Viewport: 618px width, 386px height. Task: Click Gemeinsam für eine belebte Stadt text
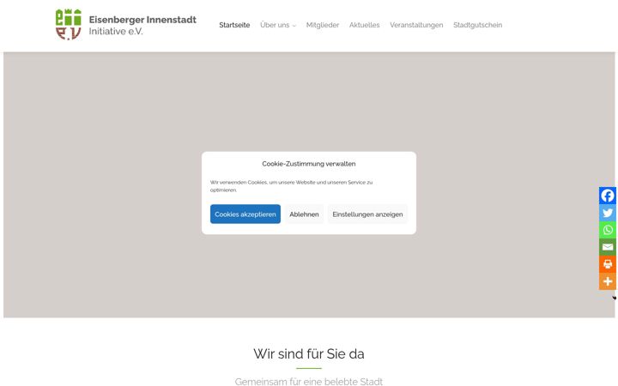(309, 381)
